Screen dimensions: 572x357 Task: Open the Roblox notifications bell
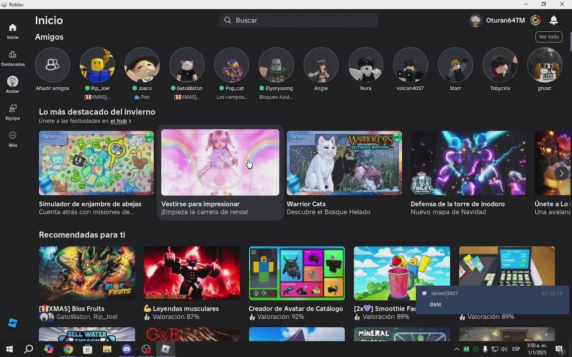(554, 20)
